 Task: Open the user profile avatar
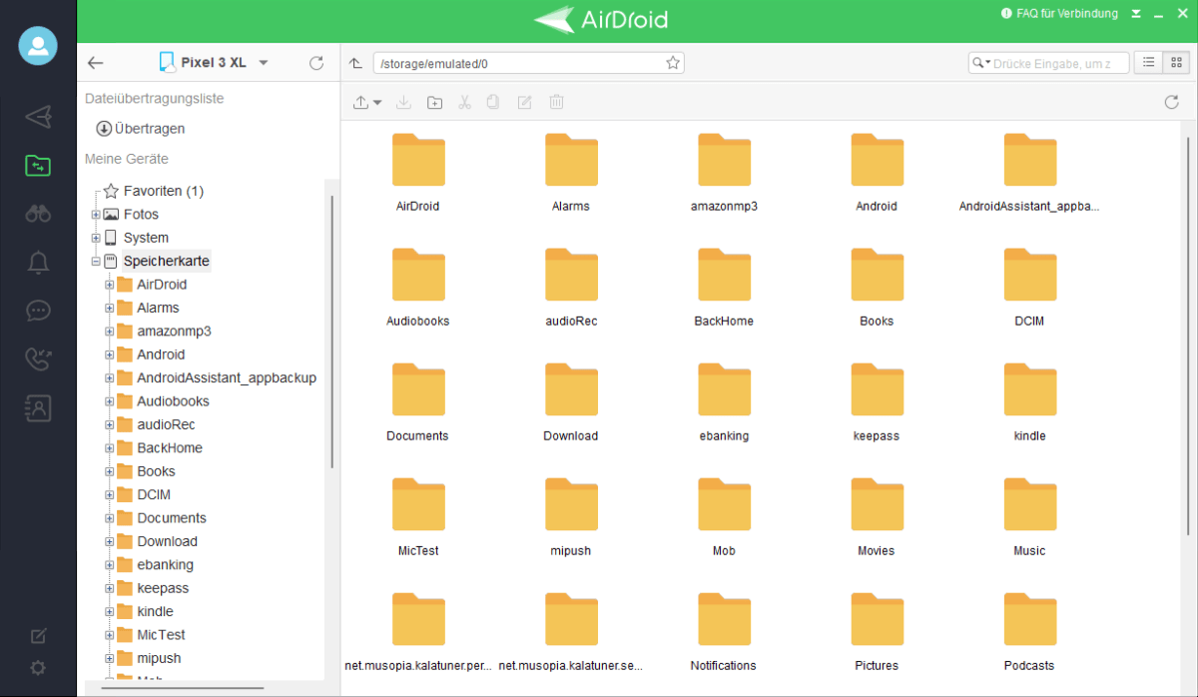[38, 46]
